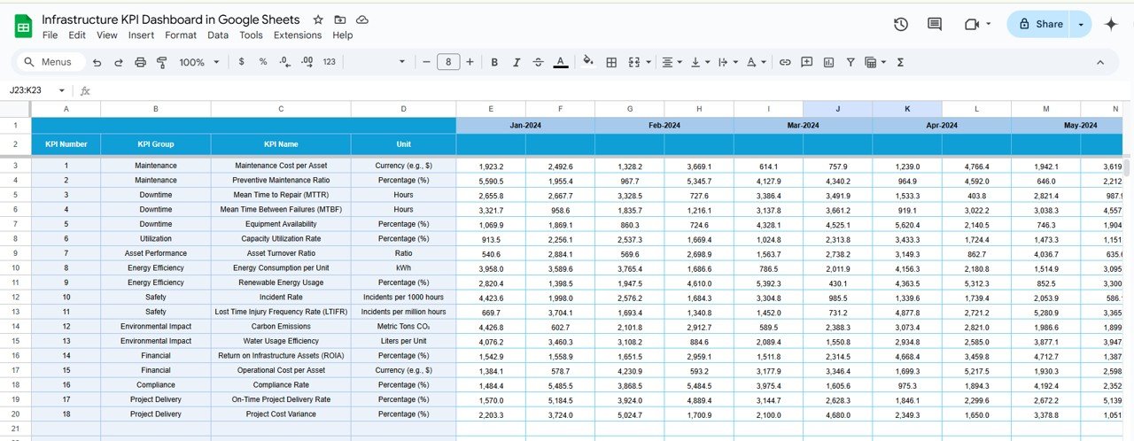Decrease decimal places
Screen dimensions: 1134x441
tap(284, 62)
